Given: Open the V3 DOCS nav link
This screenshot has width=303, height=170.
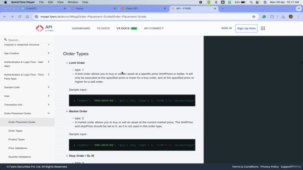Looking at the screenshot, I should [x=123, y=28].
